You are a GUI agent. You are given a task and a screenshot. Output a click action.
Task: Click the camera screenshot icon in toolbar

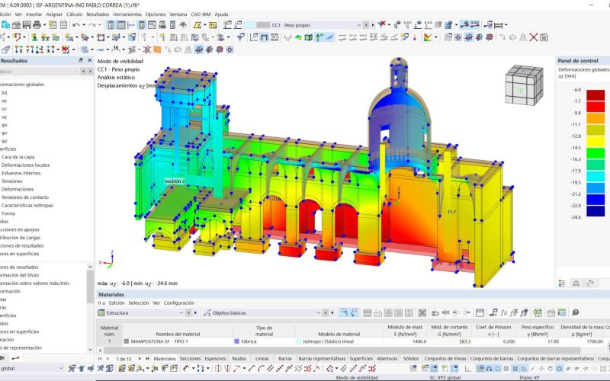click(544, 37)
